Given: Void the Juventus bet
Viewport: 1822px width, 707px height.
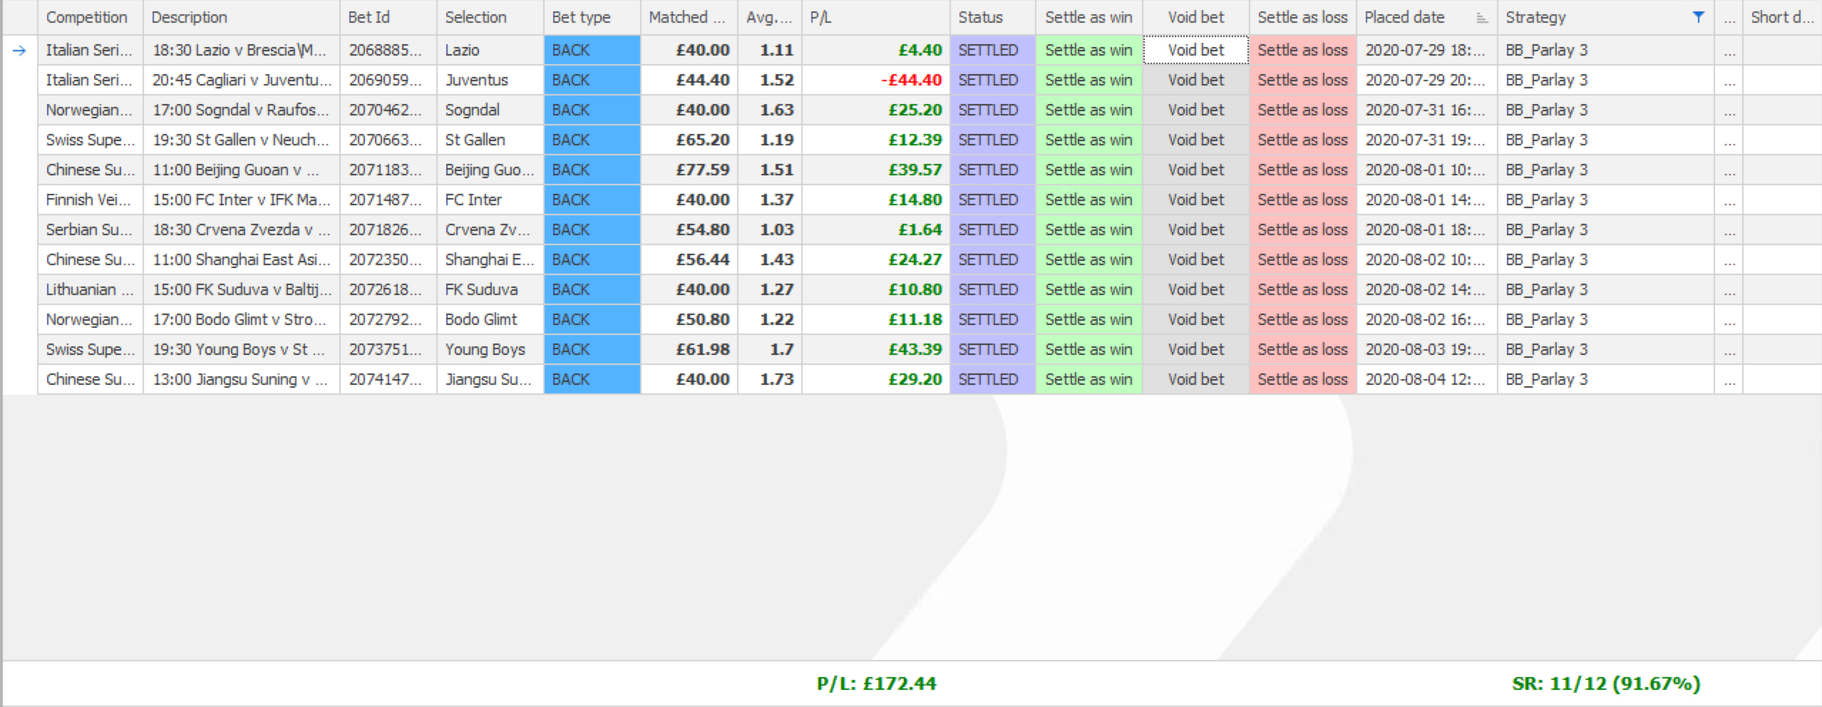Looking at the screenshot, I should click(1195, 80).
